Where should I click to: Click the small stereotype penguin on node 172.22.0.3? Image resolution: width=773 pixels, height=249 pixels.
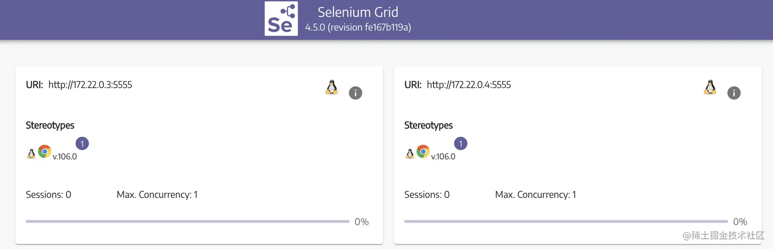(x=31, y=154)
